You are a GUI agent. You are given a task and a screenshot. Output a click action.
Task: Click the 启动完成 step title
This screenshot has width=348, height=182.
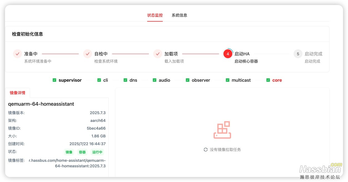[x=314, y=54]
